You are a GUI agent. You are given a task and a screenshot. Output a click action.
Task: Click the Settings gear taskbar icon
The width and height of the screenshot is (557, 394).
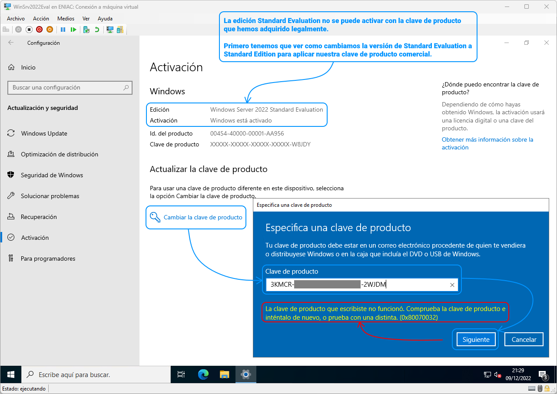click(x=245, y=374)
